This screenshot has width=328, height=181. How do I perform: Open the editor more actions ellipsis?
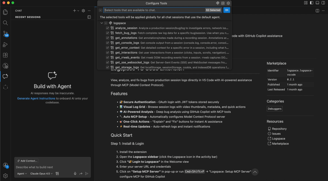pyautogui.click(x=323, y=11)
